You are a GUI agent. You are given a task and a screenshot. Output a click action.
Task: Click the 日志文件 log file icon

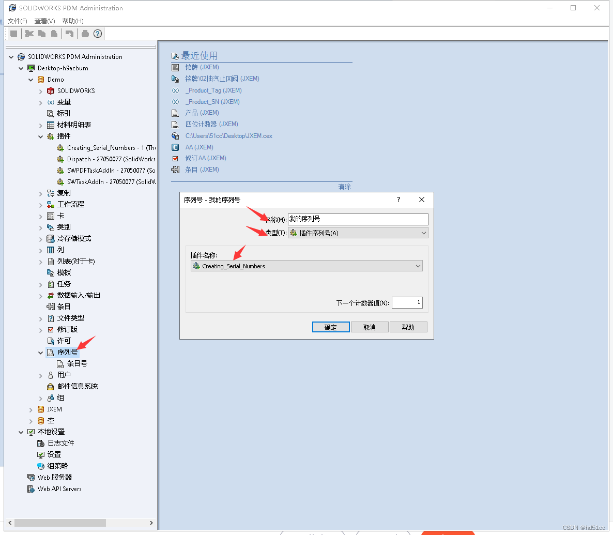41,443
